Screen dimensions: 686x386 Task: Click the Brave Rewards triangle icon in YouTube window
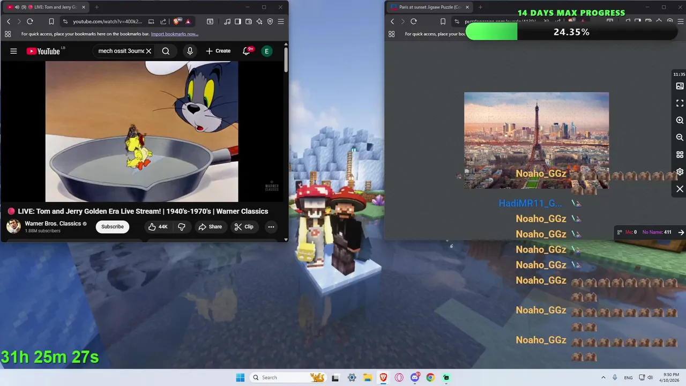coord(188,21)
